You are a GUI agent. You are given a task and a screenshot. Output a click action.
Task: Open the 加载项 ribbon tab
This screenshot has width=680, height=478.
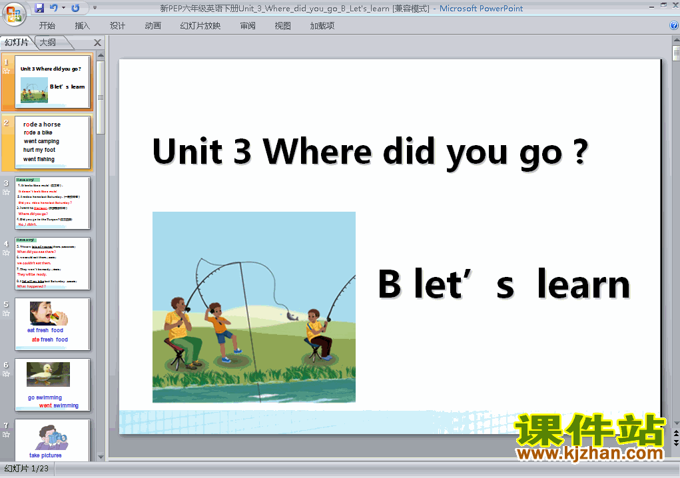[x=322, y=26]
